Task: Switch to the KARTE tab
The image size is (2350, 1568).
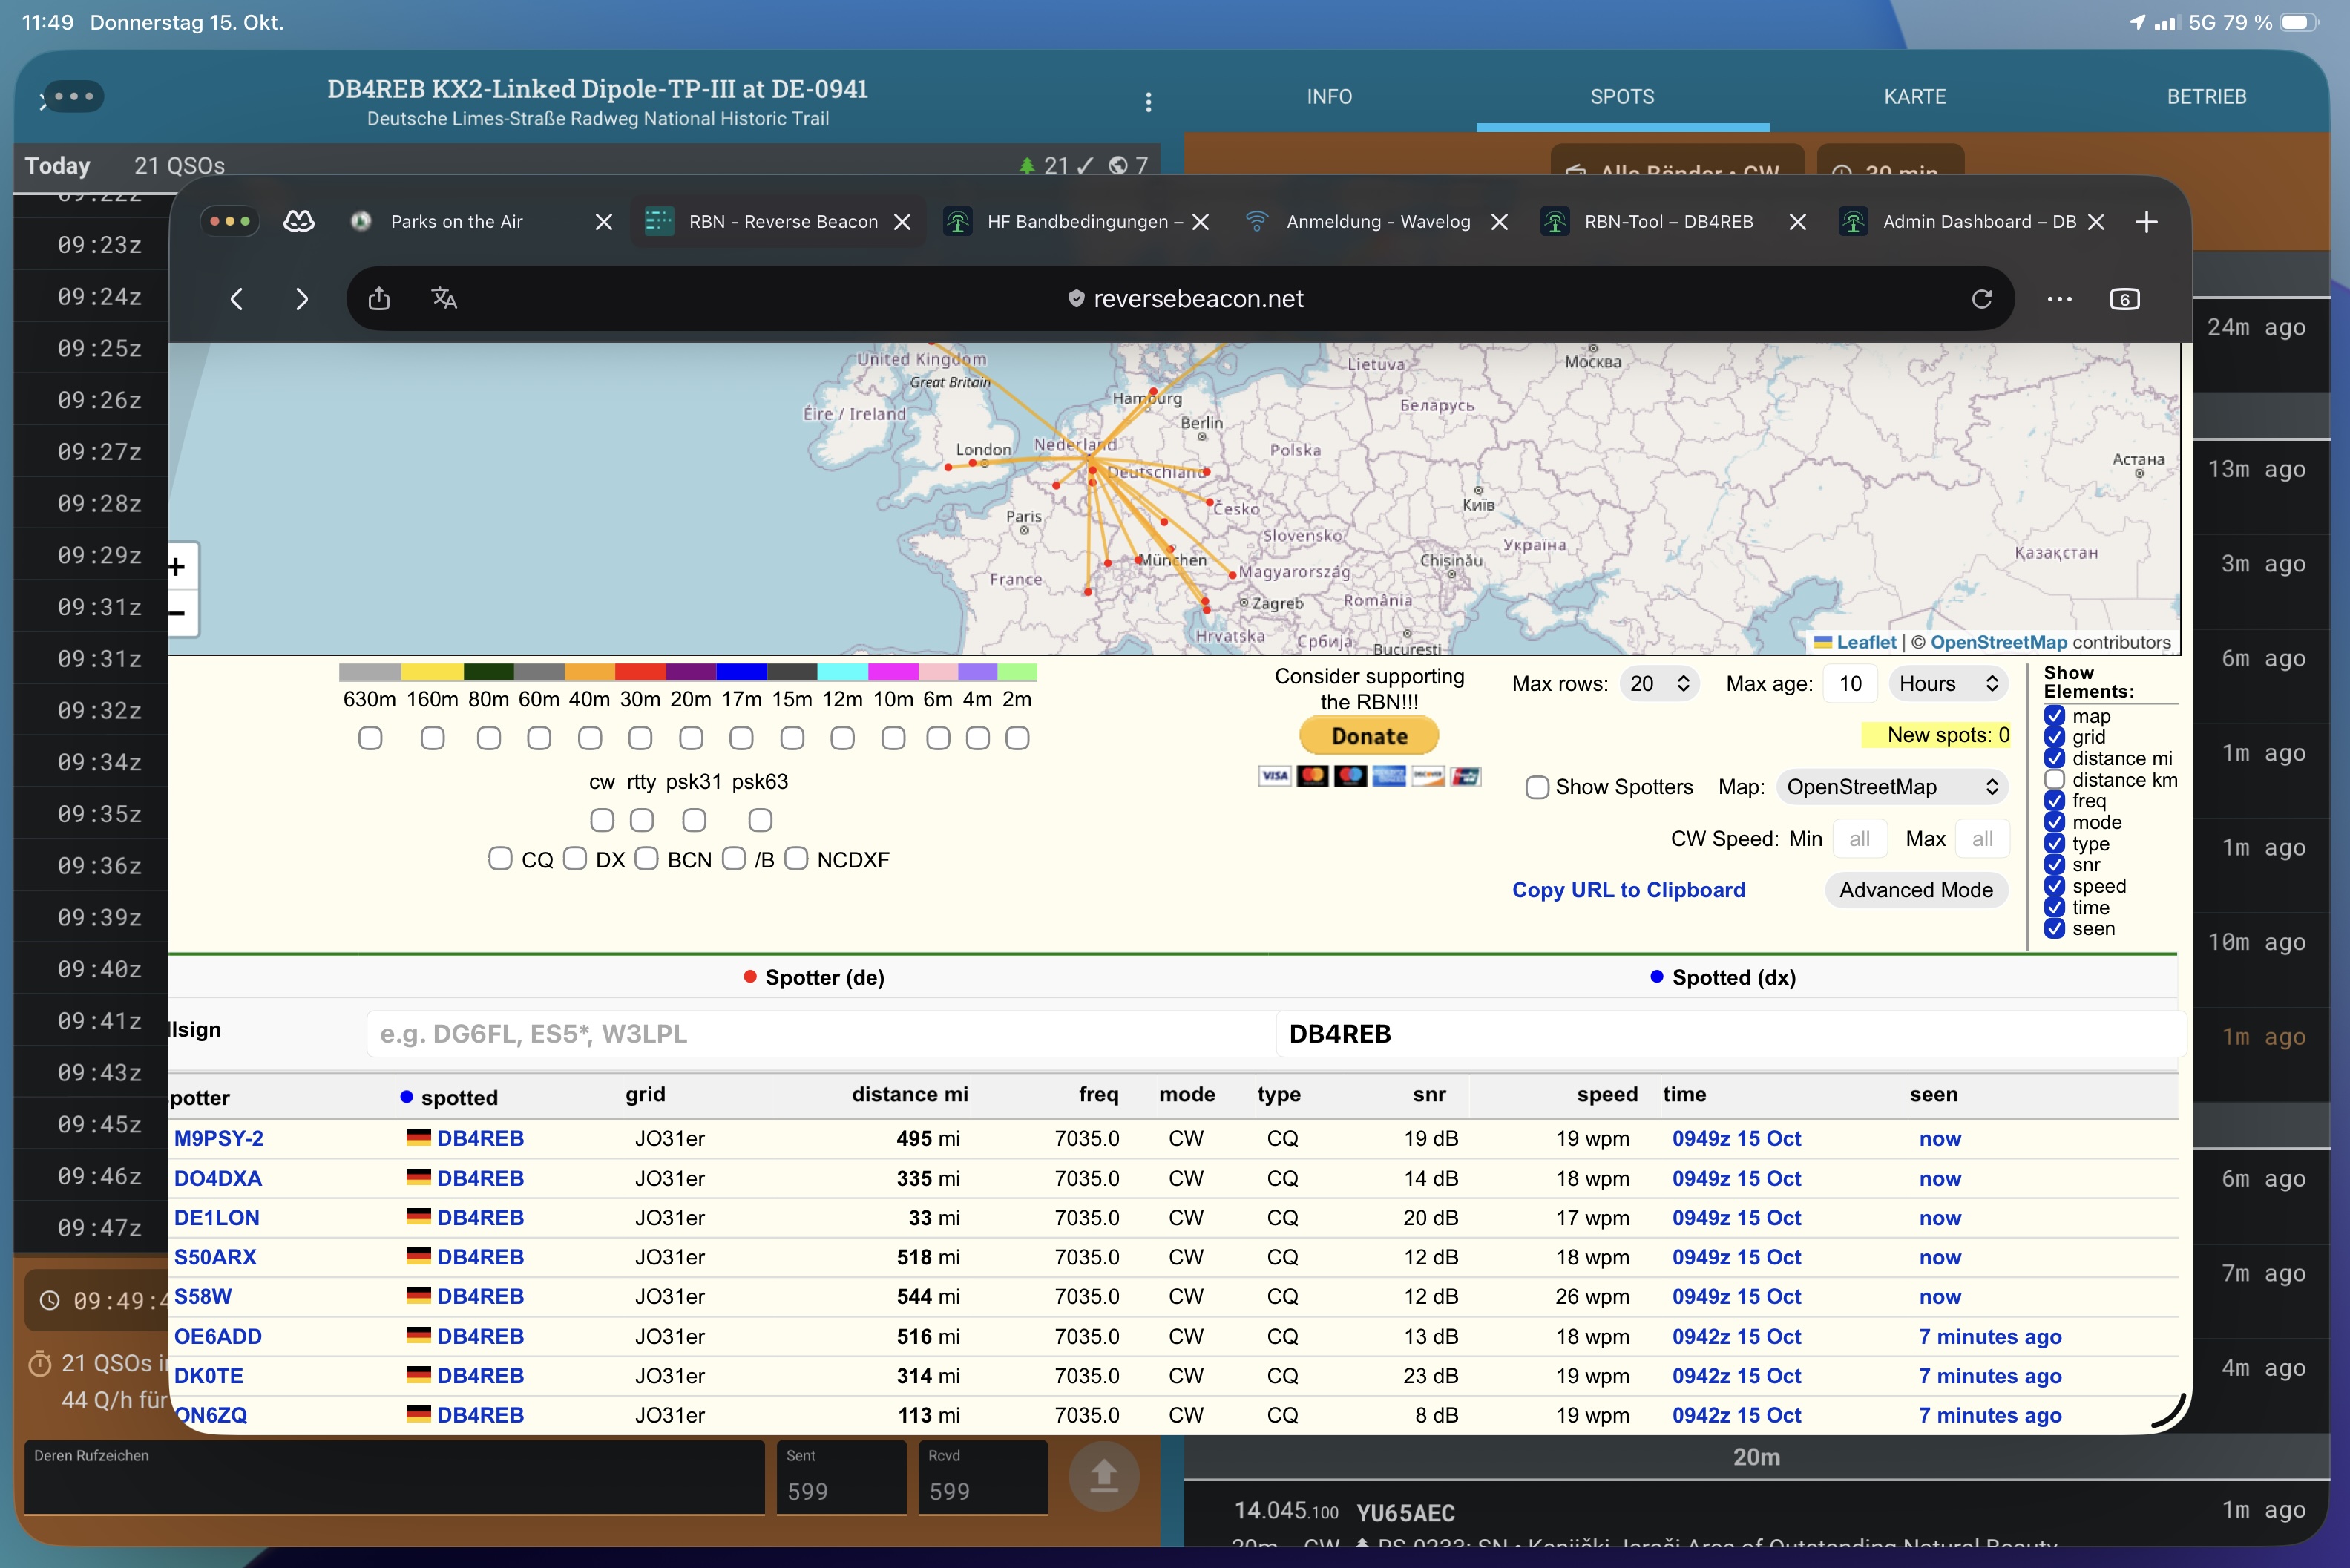Action: click(x=1915, y=97)
